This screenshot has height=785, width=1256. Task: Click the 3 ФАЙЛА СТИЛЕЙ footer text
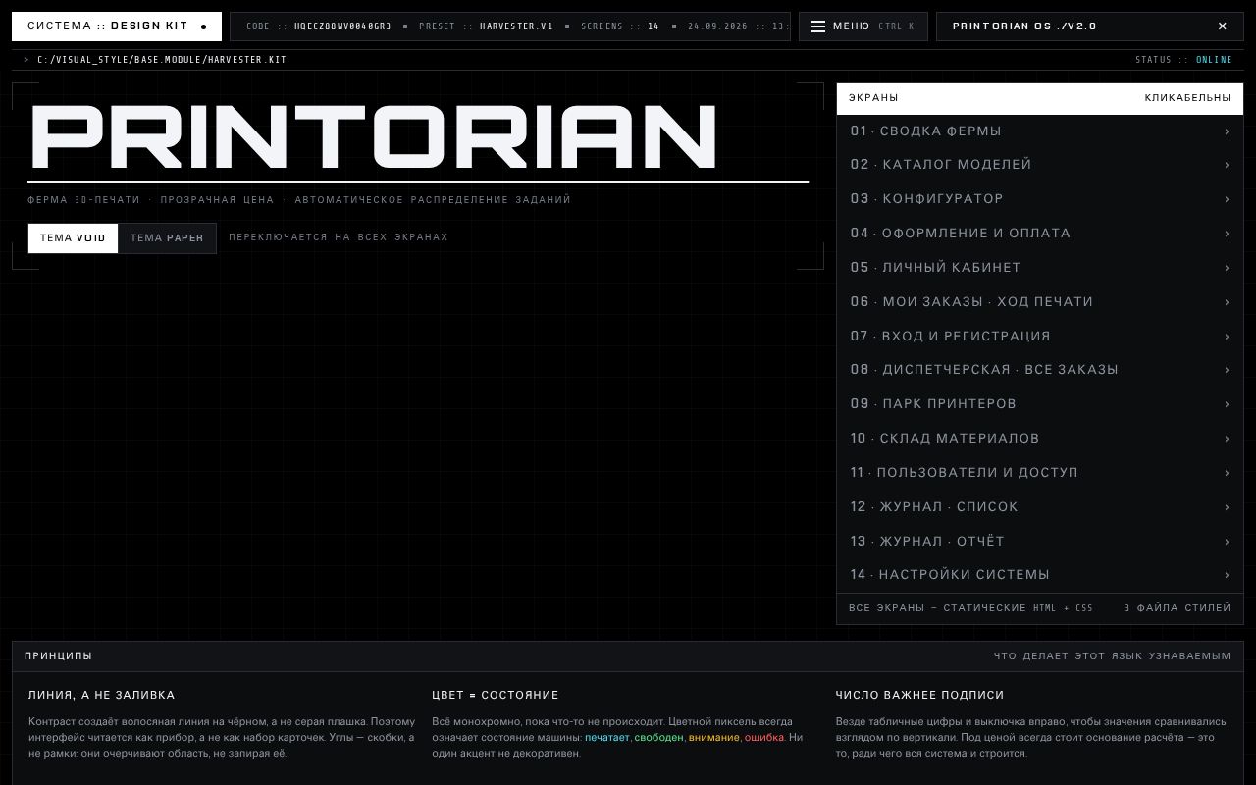coord(1177,608)
